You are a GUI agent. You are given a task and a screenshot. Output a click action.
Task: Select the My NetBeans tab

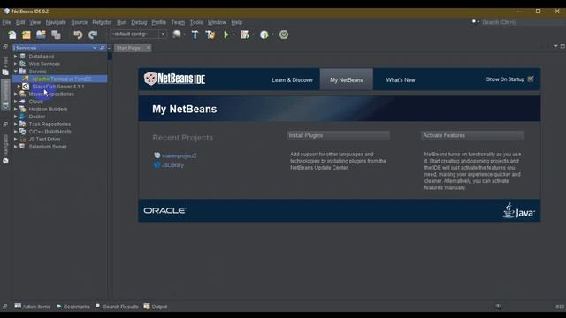tap(346, 79)
